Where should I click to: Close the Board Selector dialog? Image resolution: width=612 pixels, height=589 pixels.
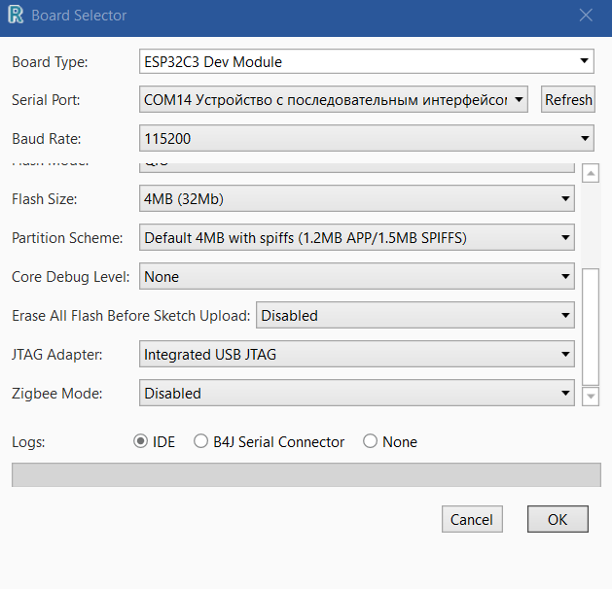click(x=586, y=16)
